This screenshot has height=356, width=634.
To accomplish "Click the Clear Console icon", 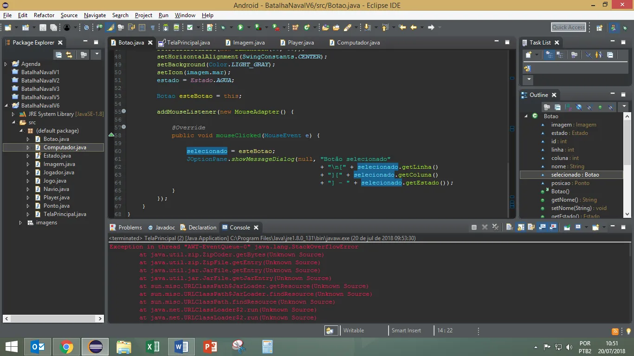I will point(509,227).
